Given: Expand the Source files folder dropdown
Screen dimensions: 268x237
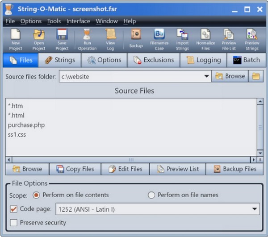Looking at the screenshot, I should pos(206,76).
